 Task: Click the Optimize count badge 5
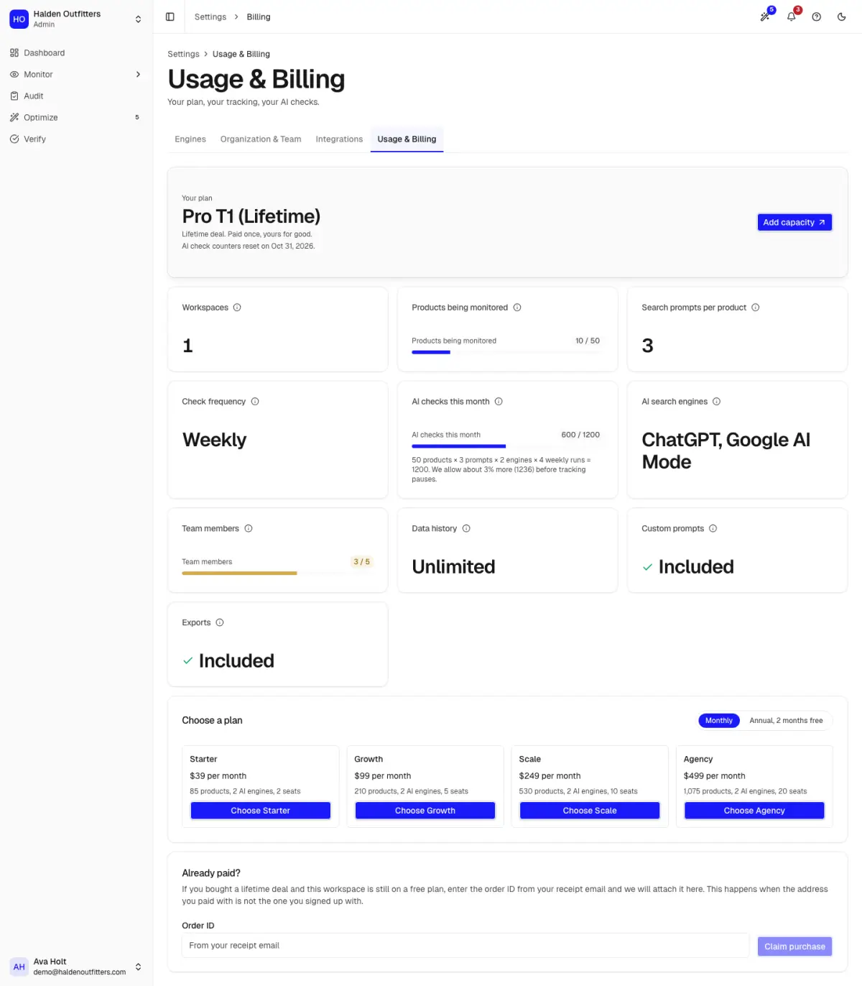[x=137, y=117]
